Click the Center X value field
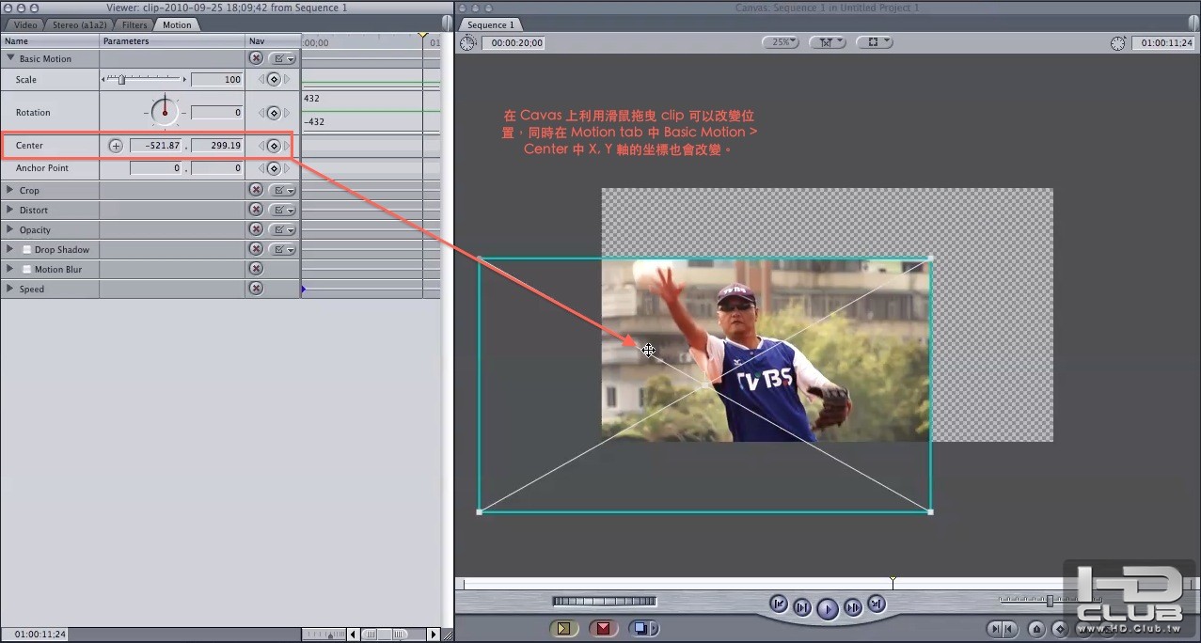This screenshot has width=1201, height=643. point(157,146)
